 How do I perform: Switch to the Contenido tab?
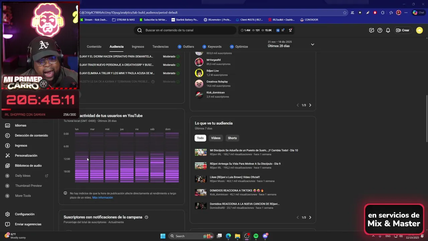tap(94, 47)
